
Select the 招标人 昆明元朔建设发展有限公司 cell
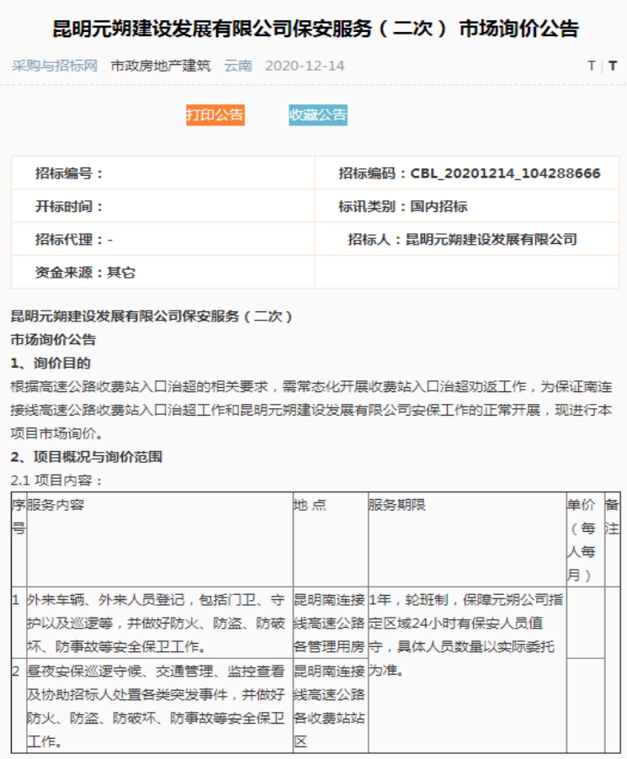coord(462,239)
